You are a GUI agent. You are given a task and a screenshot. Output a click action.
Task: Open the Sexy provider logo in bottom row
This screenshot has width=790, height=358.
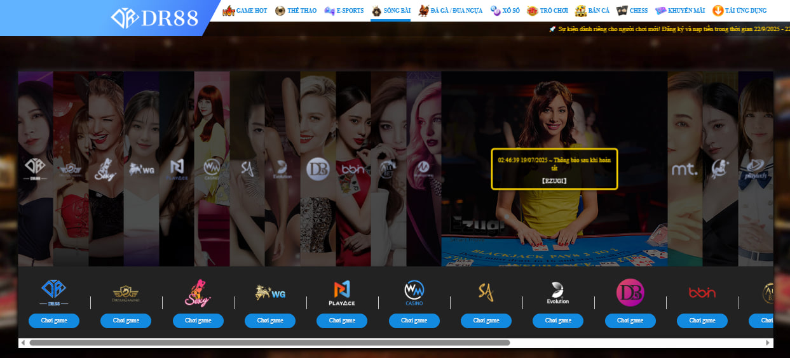(x=198, y=293)
